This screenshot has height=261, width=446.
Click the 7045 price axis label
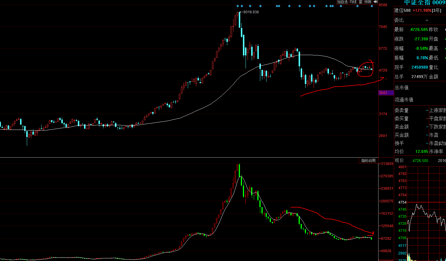pos(383,27)
